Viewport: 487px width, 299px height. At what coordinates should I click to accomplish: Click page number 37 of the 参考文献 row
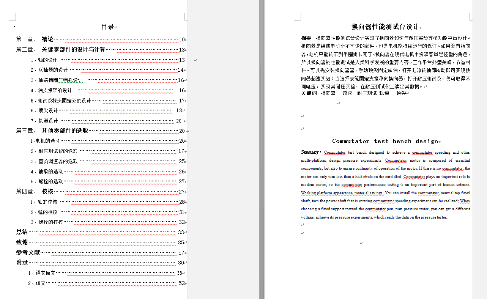click(x=181, y=253)
